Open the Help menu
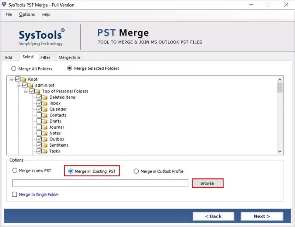This screenshot has height=227, width=295. pos(45,14)
